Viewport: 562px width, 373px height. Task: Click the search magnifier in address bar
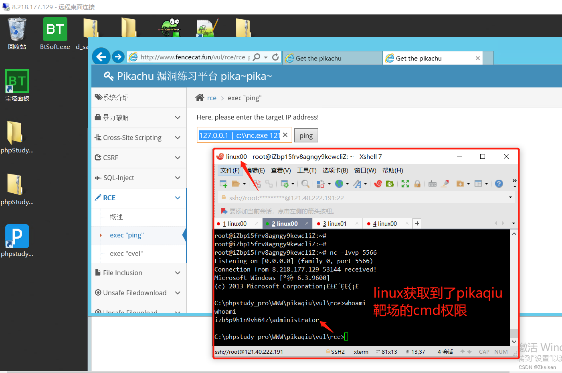pyautogui.click(x=257, y=57)
